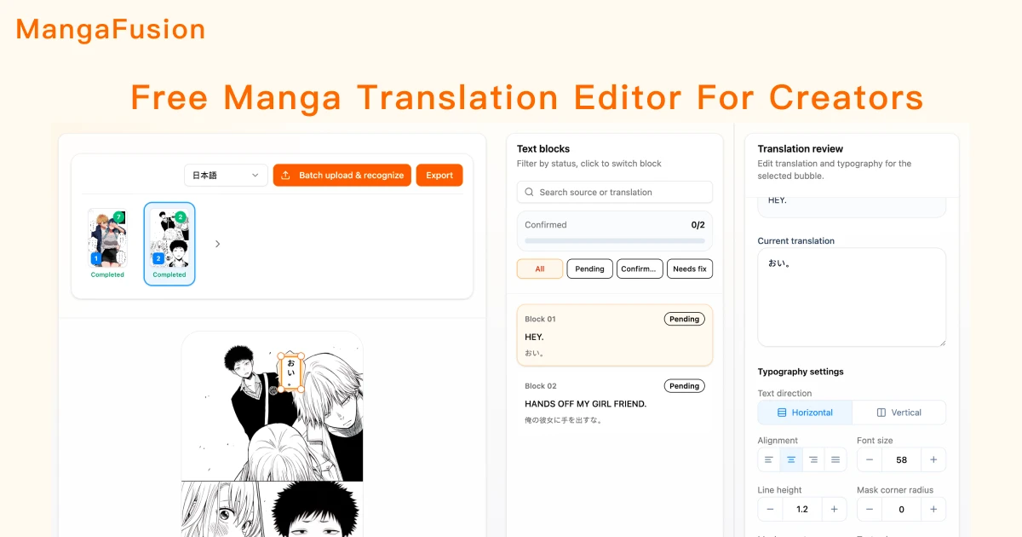Align text left
Screen dimensions: 1022x537
click(x=769, y=459)
